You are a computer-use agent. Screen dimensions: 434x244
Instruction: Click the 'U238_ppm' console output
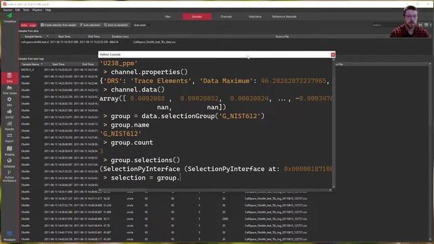point(119,63)
